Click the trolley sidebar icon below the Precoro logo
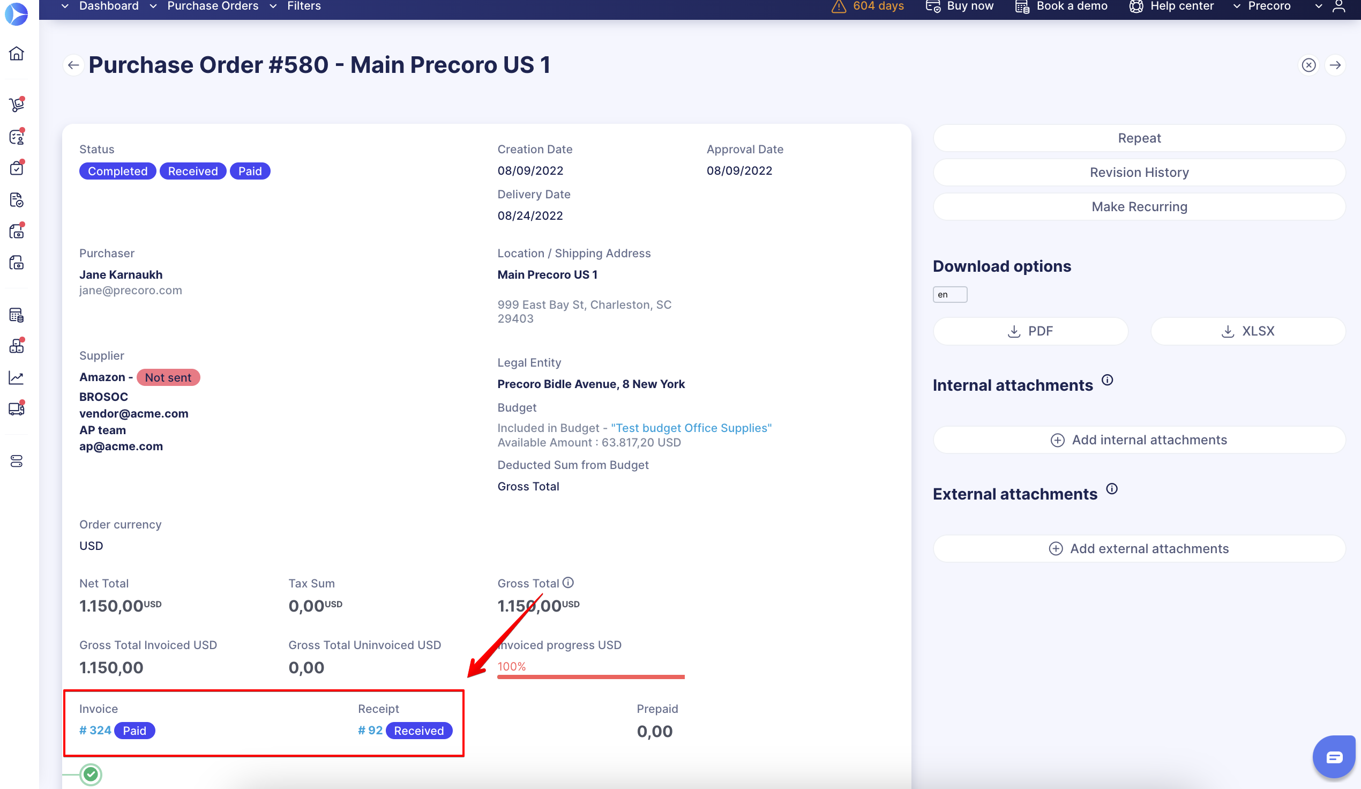Image resolution: width=1361 pixels, height=789 pixels. pos(17,105)
